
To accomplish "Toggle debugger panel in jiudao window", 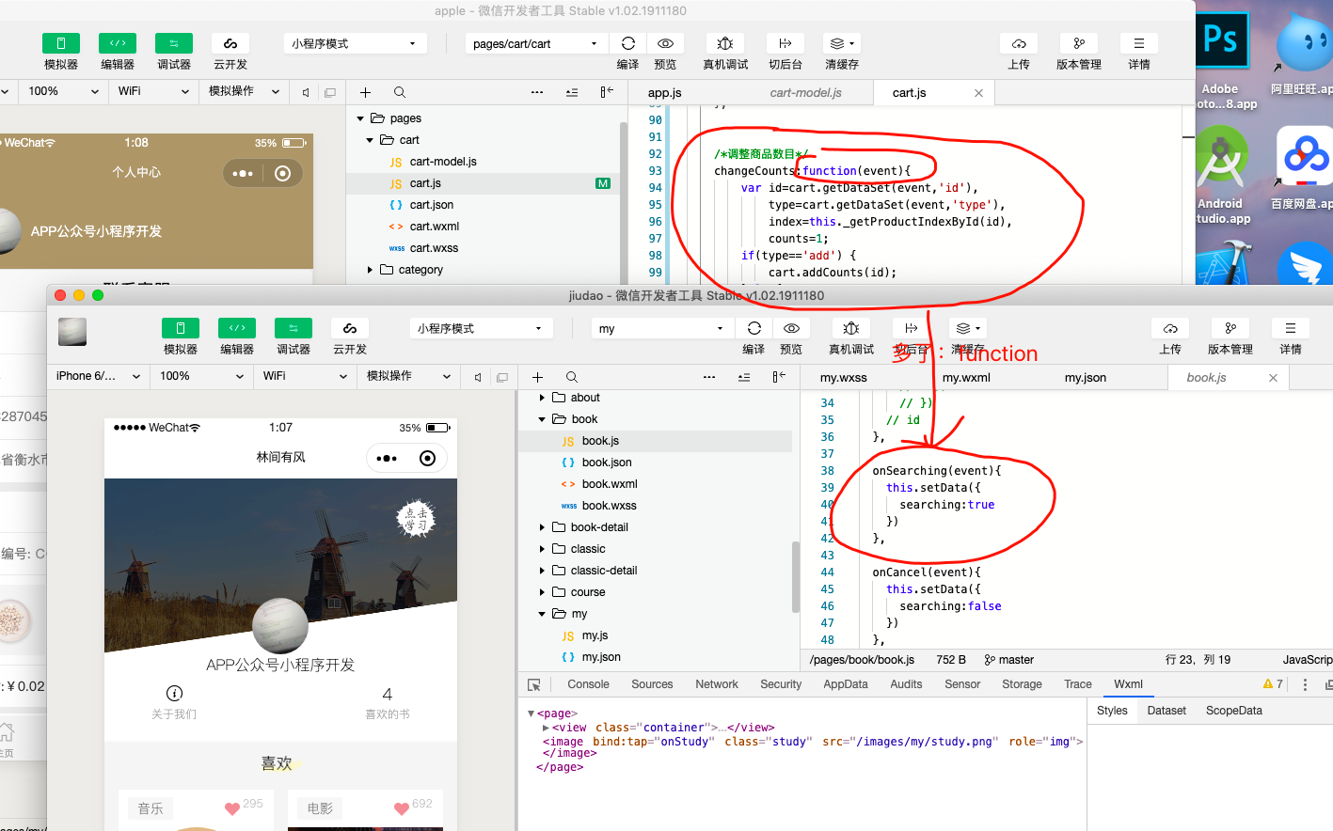I will click(x=293, y=328).
